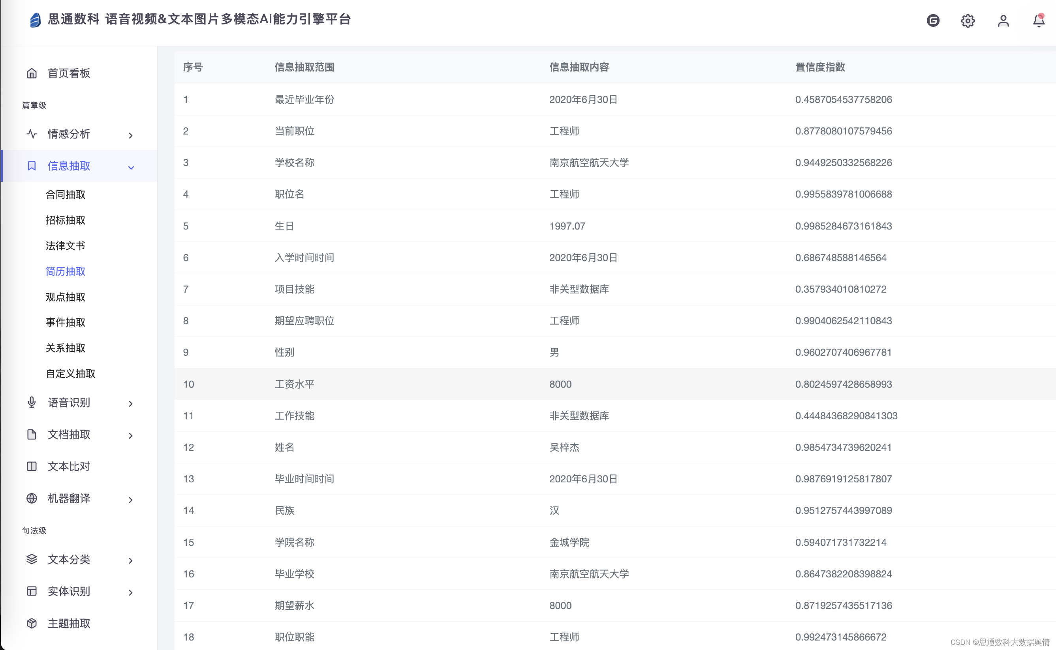Select 合同抽取 in the sidebar
1056x650 pixels.
tap(66, 195)
